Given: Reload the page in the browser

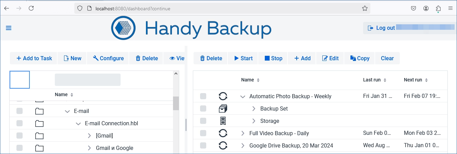Looking at the screenshot, I should (x=31, y=8).
